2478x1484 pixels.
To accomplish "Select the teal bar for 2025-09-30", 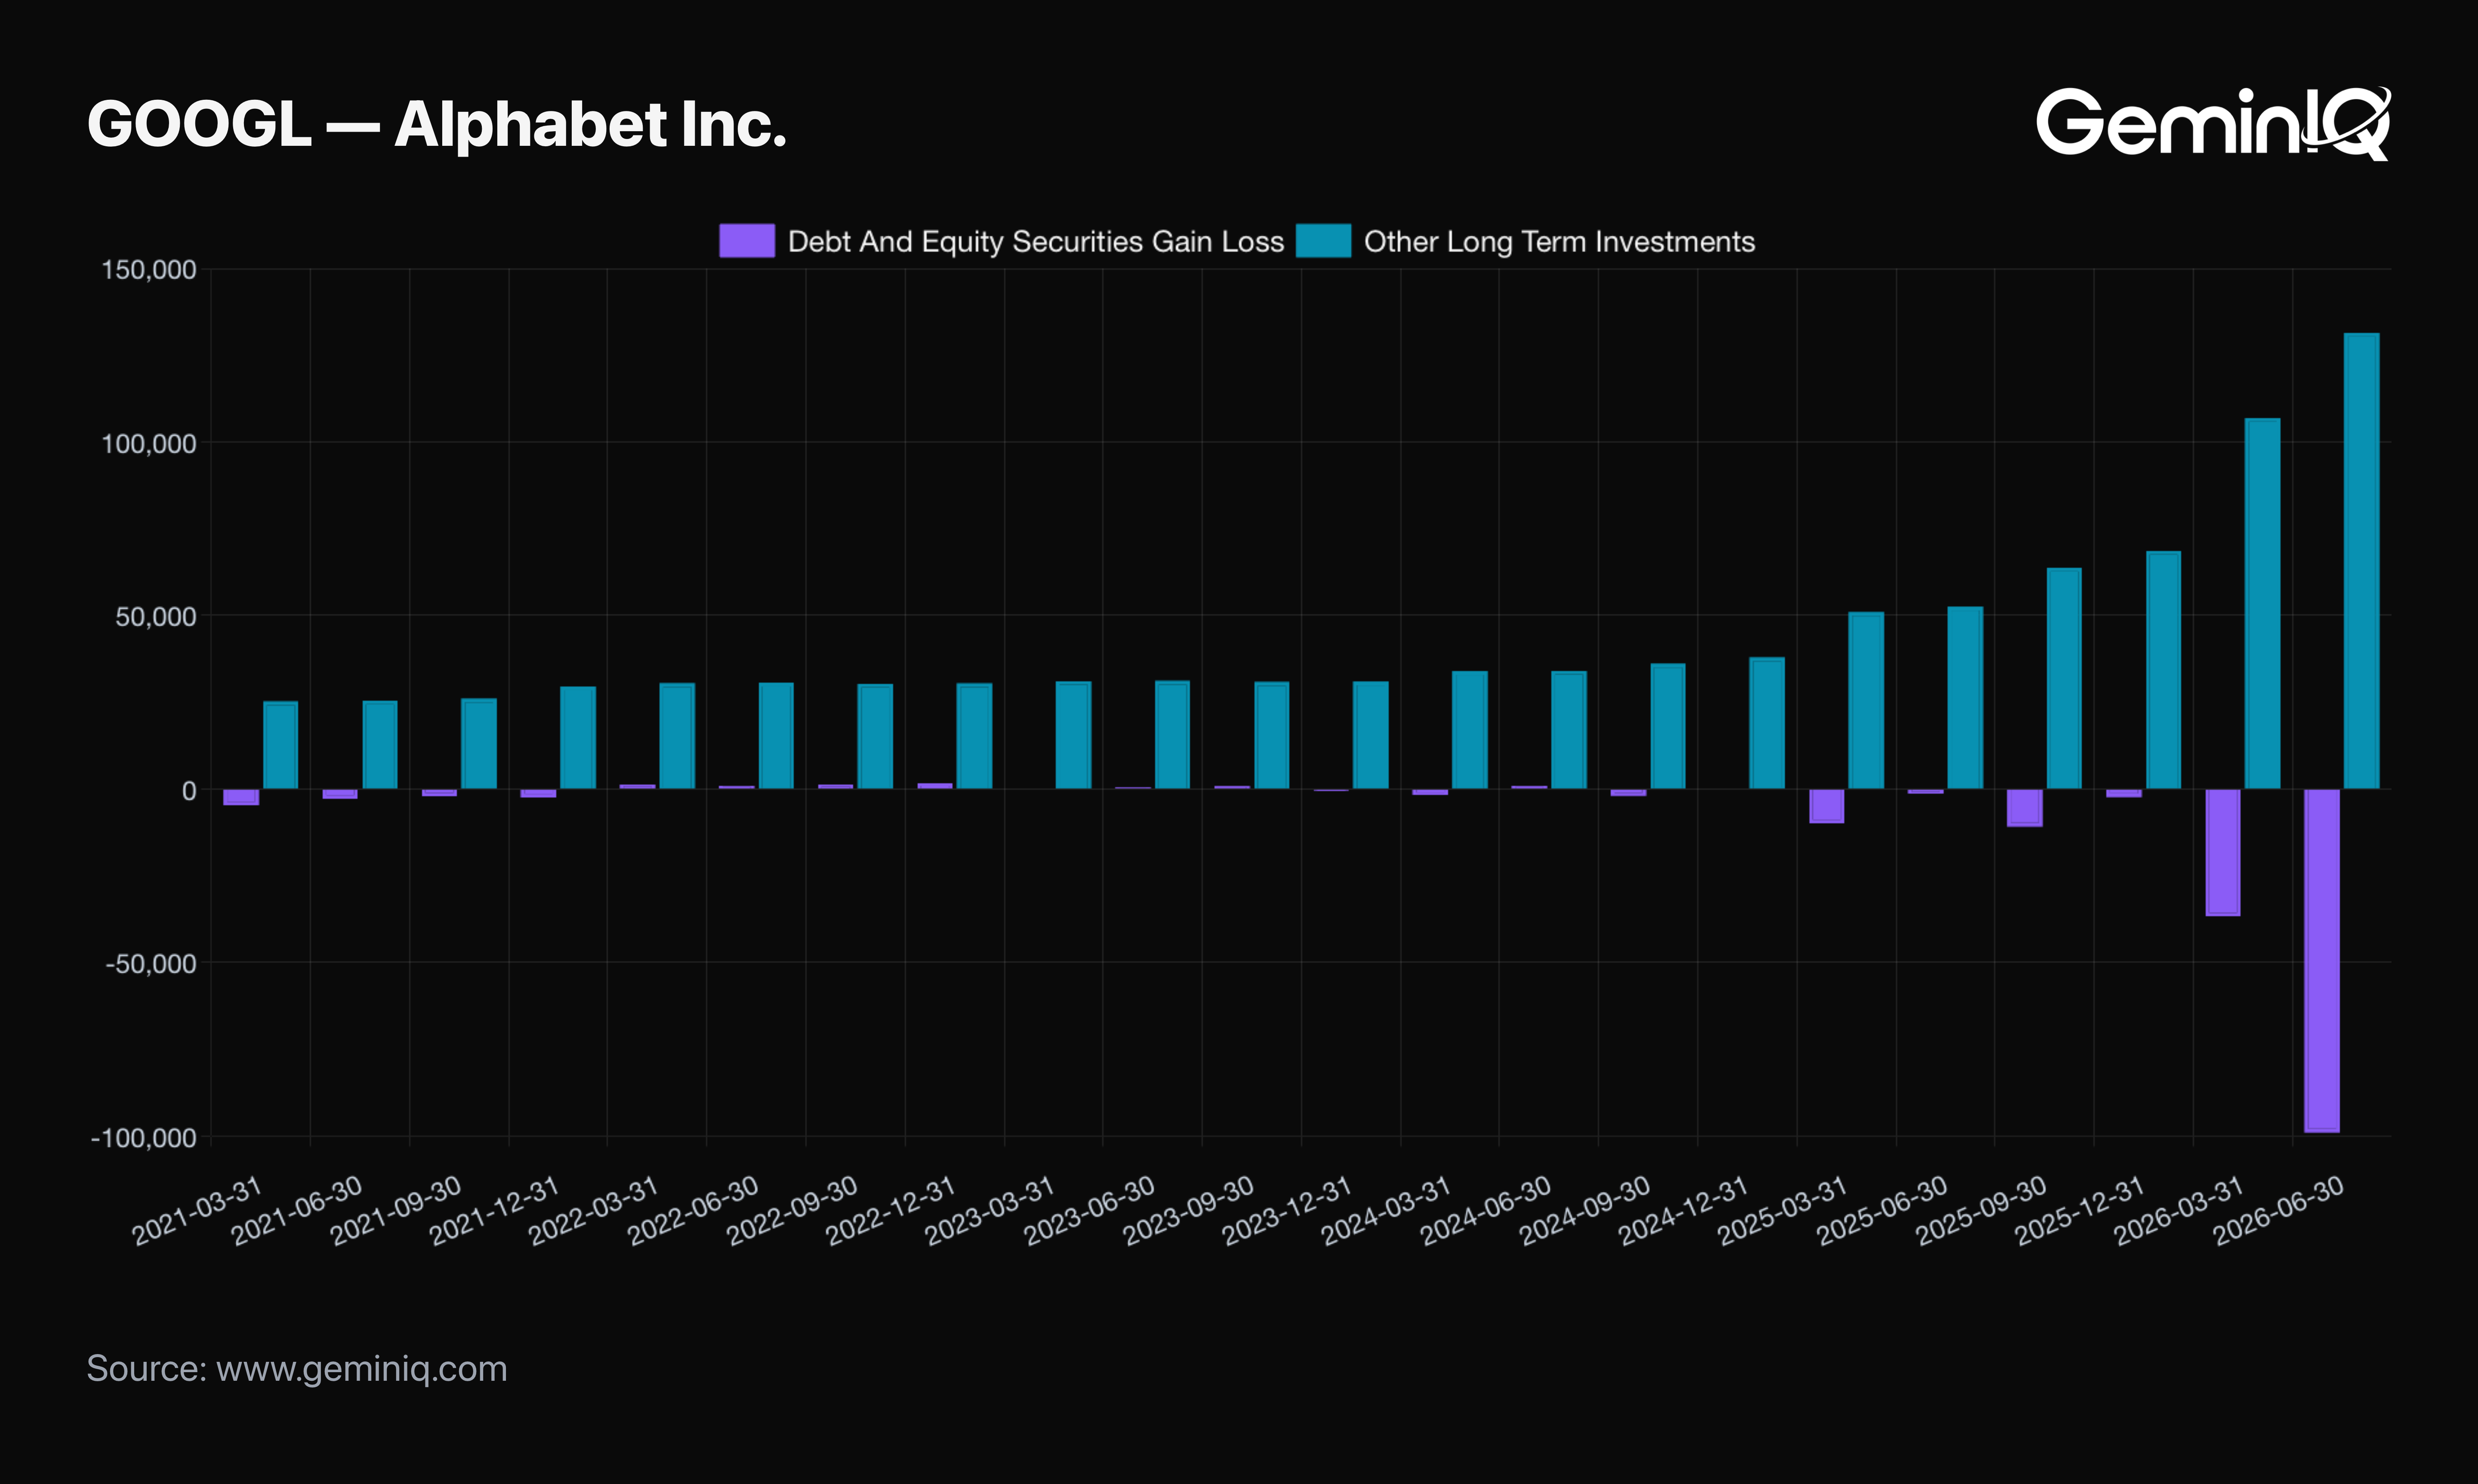I will pyautogui.click(x=2064, y=678).
